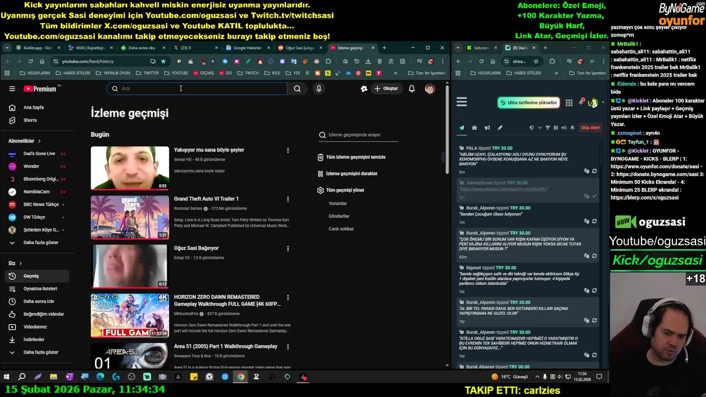Click Ultra tarifesine yükseltin button

coord(528,103)
